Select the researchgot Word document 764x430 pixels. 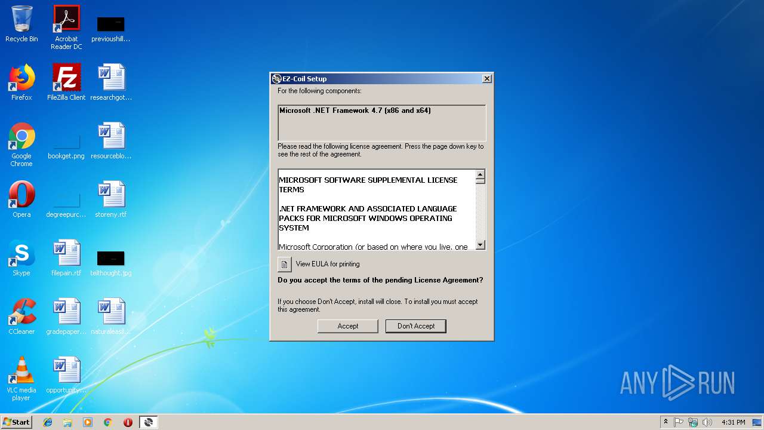coord(111,82)
